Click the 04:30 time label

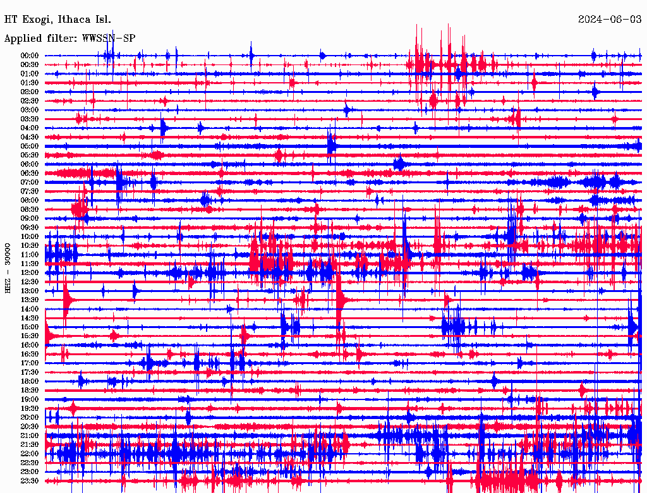(30, 137)
